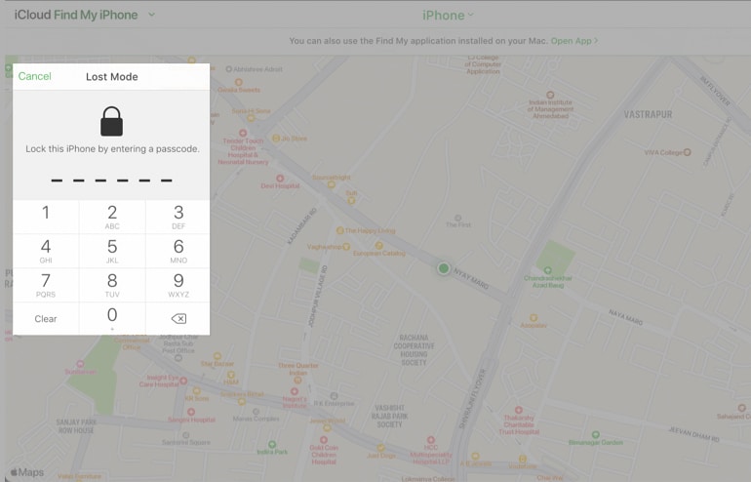
Task: Tap digit 4 GHI on the keypad
Action: pyautogui.click(x=46, y=251)
